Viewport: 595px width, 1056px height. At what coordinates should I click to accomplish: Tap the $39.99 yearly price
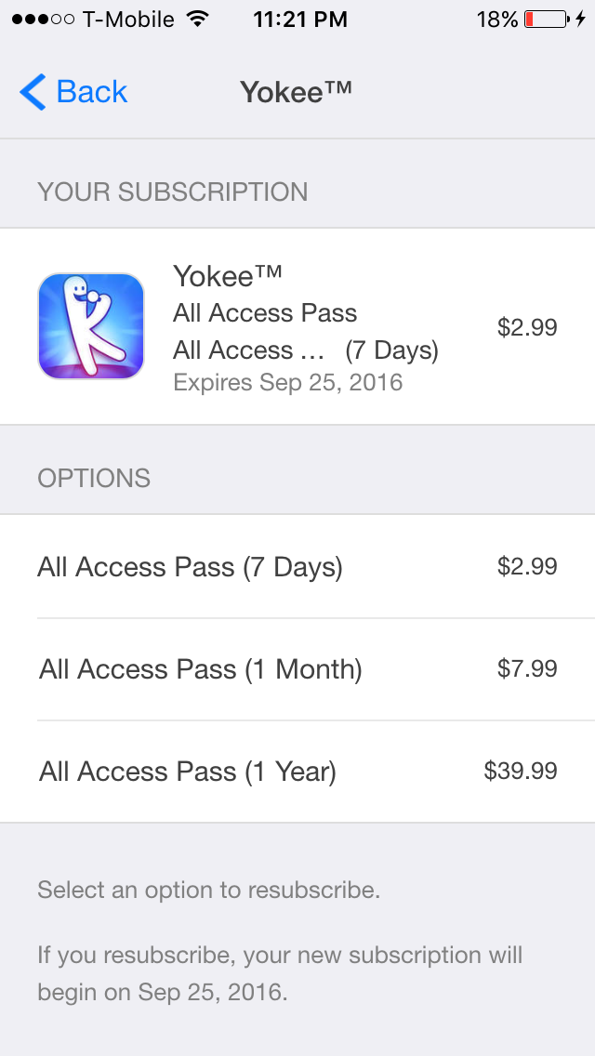point(521,771)
